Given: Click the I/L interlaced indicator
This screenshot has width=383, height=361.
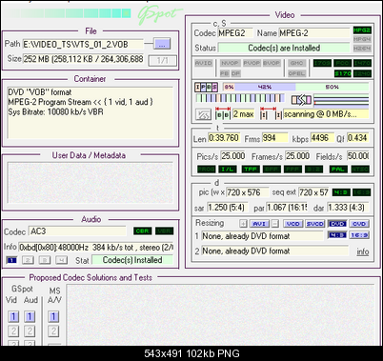Looking at the screenshot, I should tap(228, 170).
